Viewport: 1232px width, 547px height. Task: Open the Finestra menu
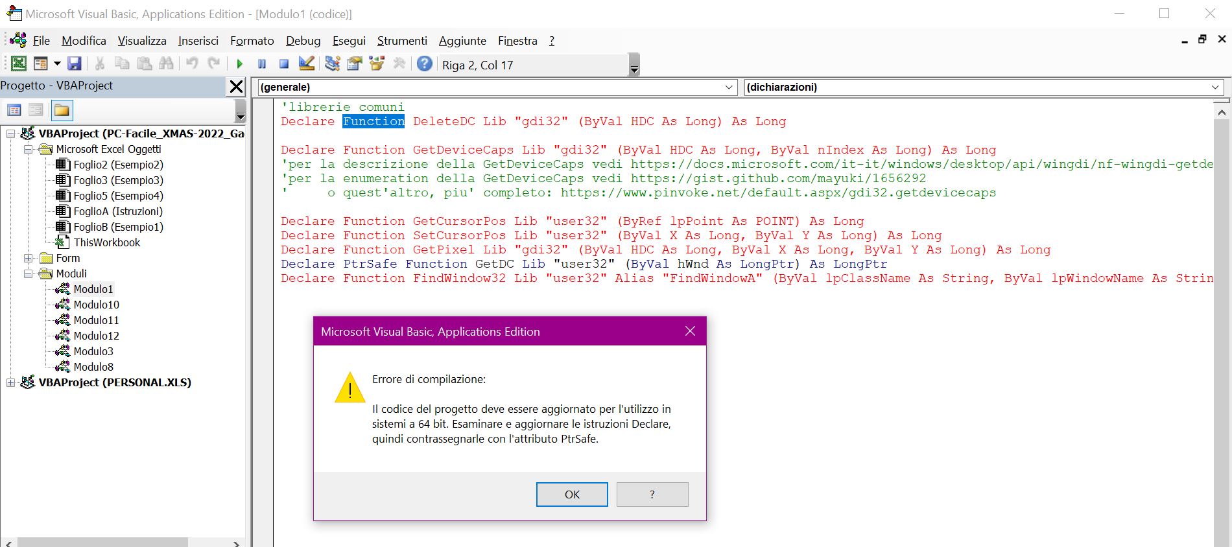click(517, 41)
